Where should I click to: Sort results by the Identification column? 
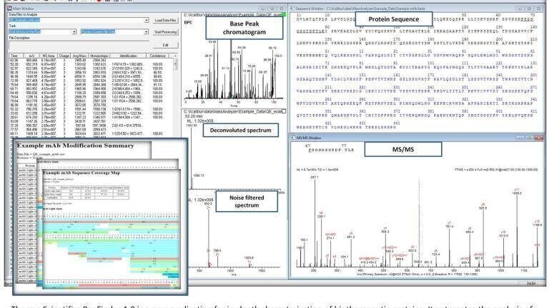point(129,56)
